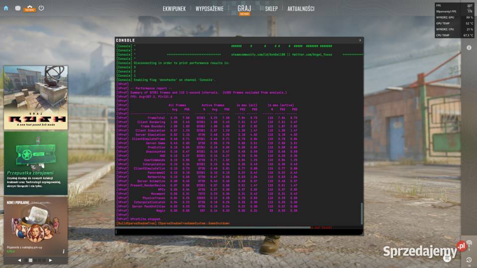Click the Server Simulation row in report

[207, 134]
